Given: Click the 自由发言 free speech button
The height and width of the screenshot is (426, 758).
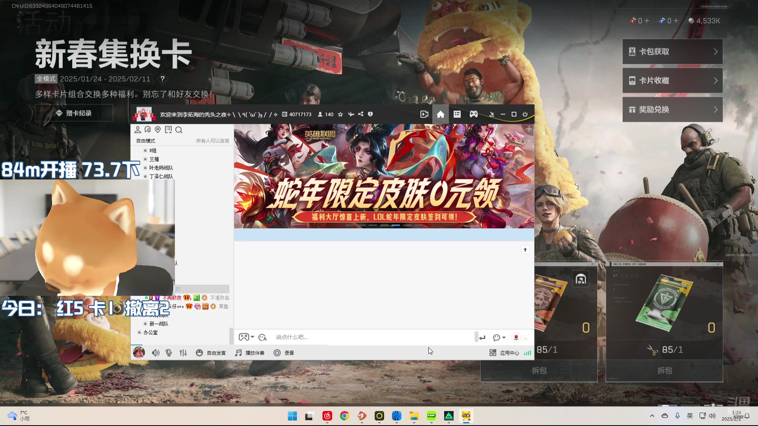Looking at the screenshot, I should tap(211, 353).
